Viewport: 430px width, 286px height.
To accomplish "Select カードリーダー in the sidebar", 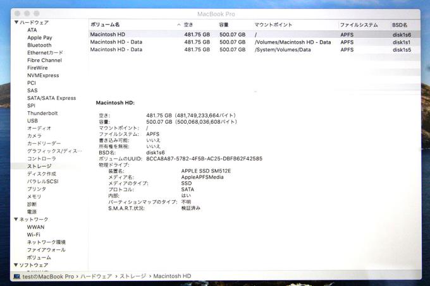I will tap(44, 143).
